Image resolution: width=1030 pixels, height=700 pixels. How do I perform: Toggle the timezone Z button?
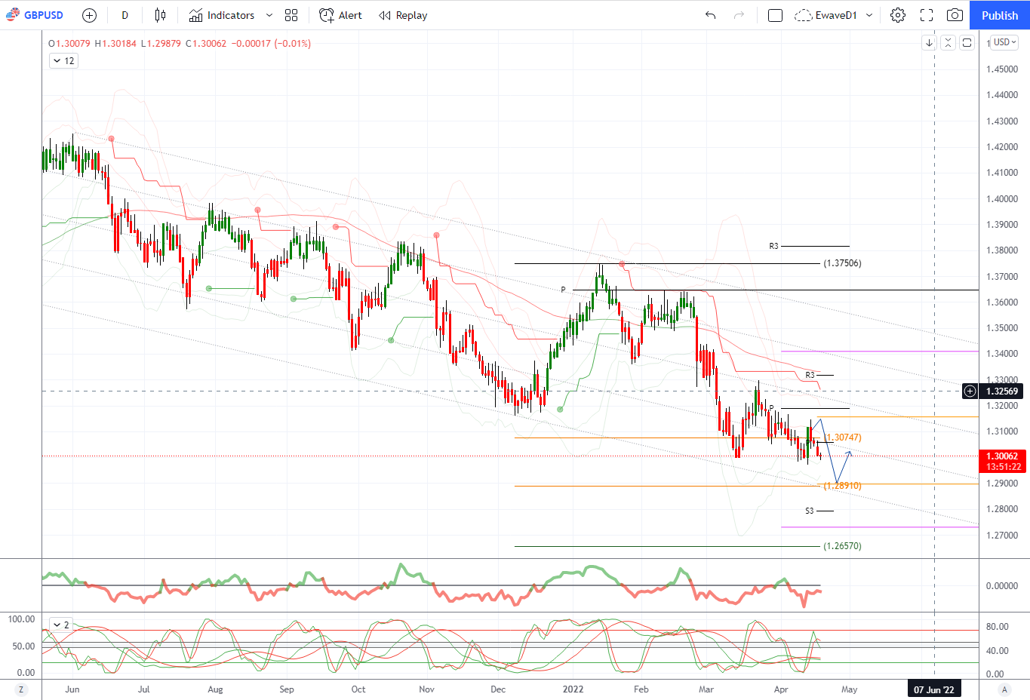tap(21, 689)
